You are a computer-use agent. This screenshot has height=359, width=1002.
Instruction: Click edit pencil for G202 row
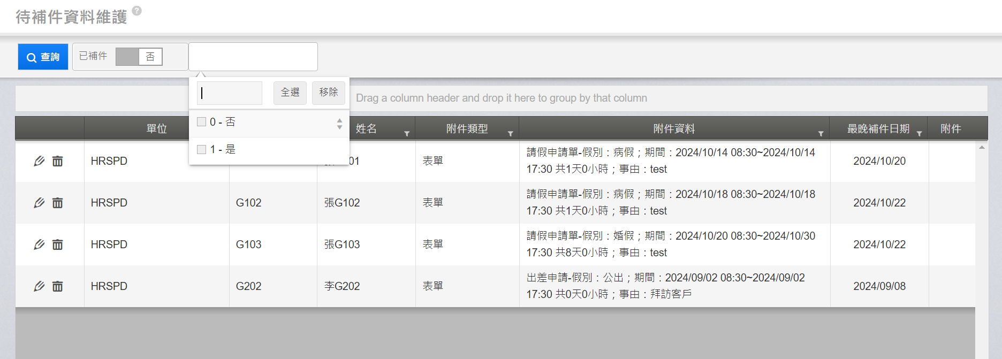[x=39, y=286]
